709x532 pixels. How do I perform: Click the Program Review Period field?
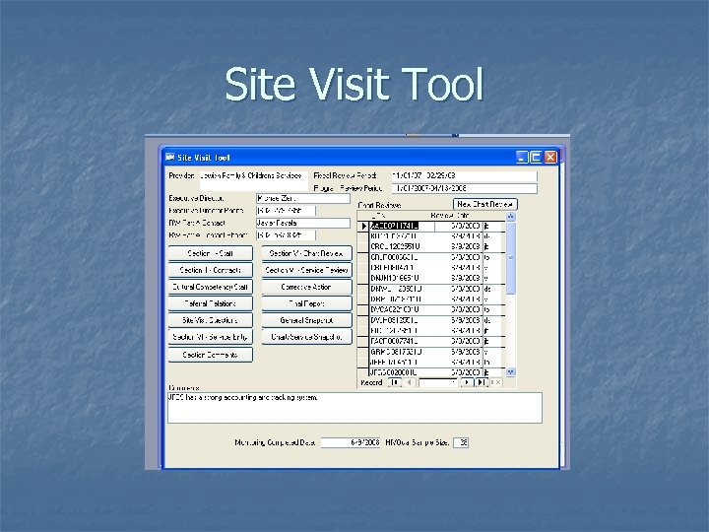[x=465, y=188]
